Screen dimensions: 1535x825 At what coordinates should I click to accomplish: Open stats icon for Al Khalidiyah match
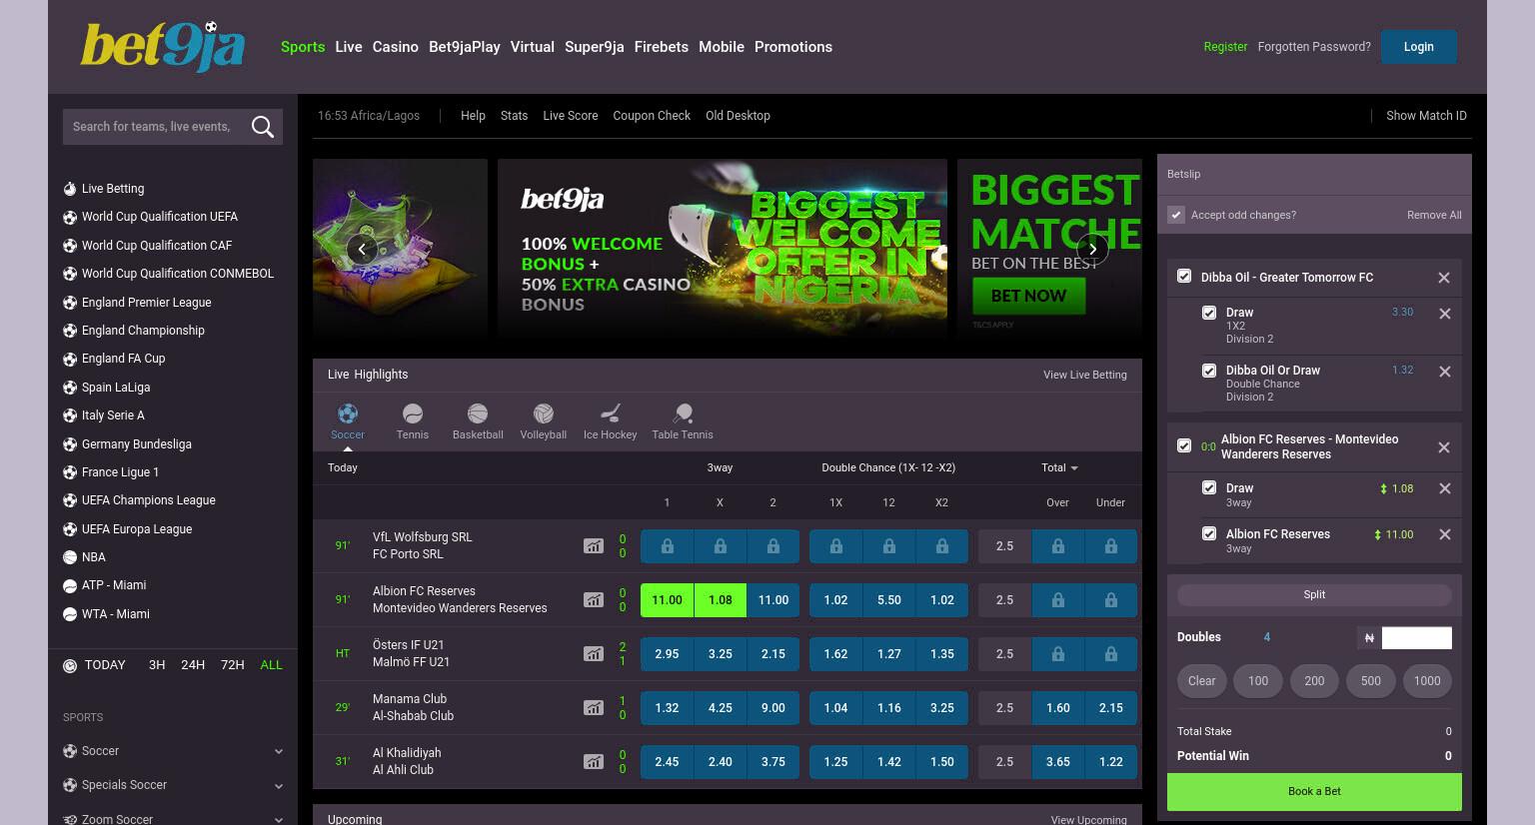click(x=594, y=761)
